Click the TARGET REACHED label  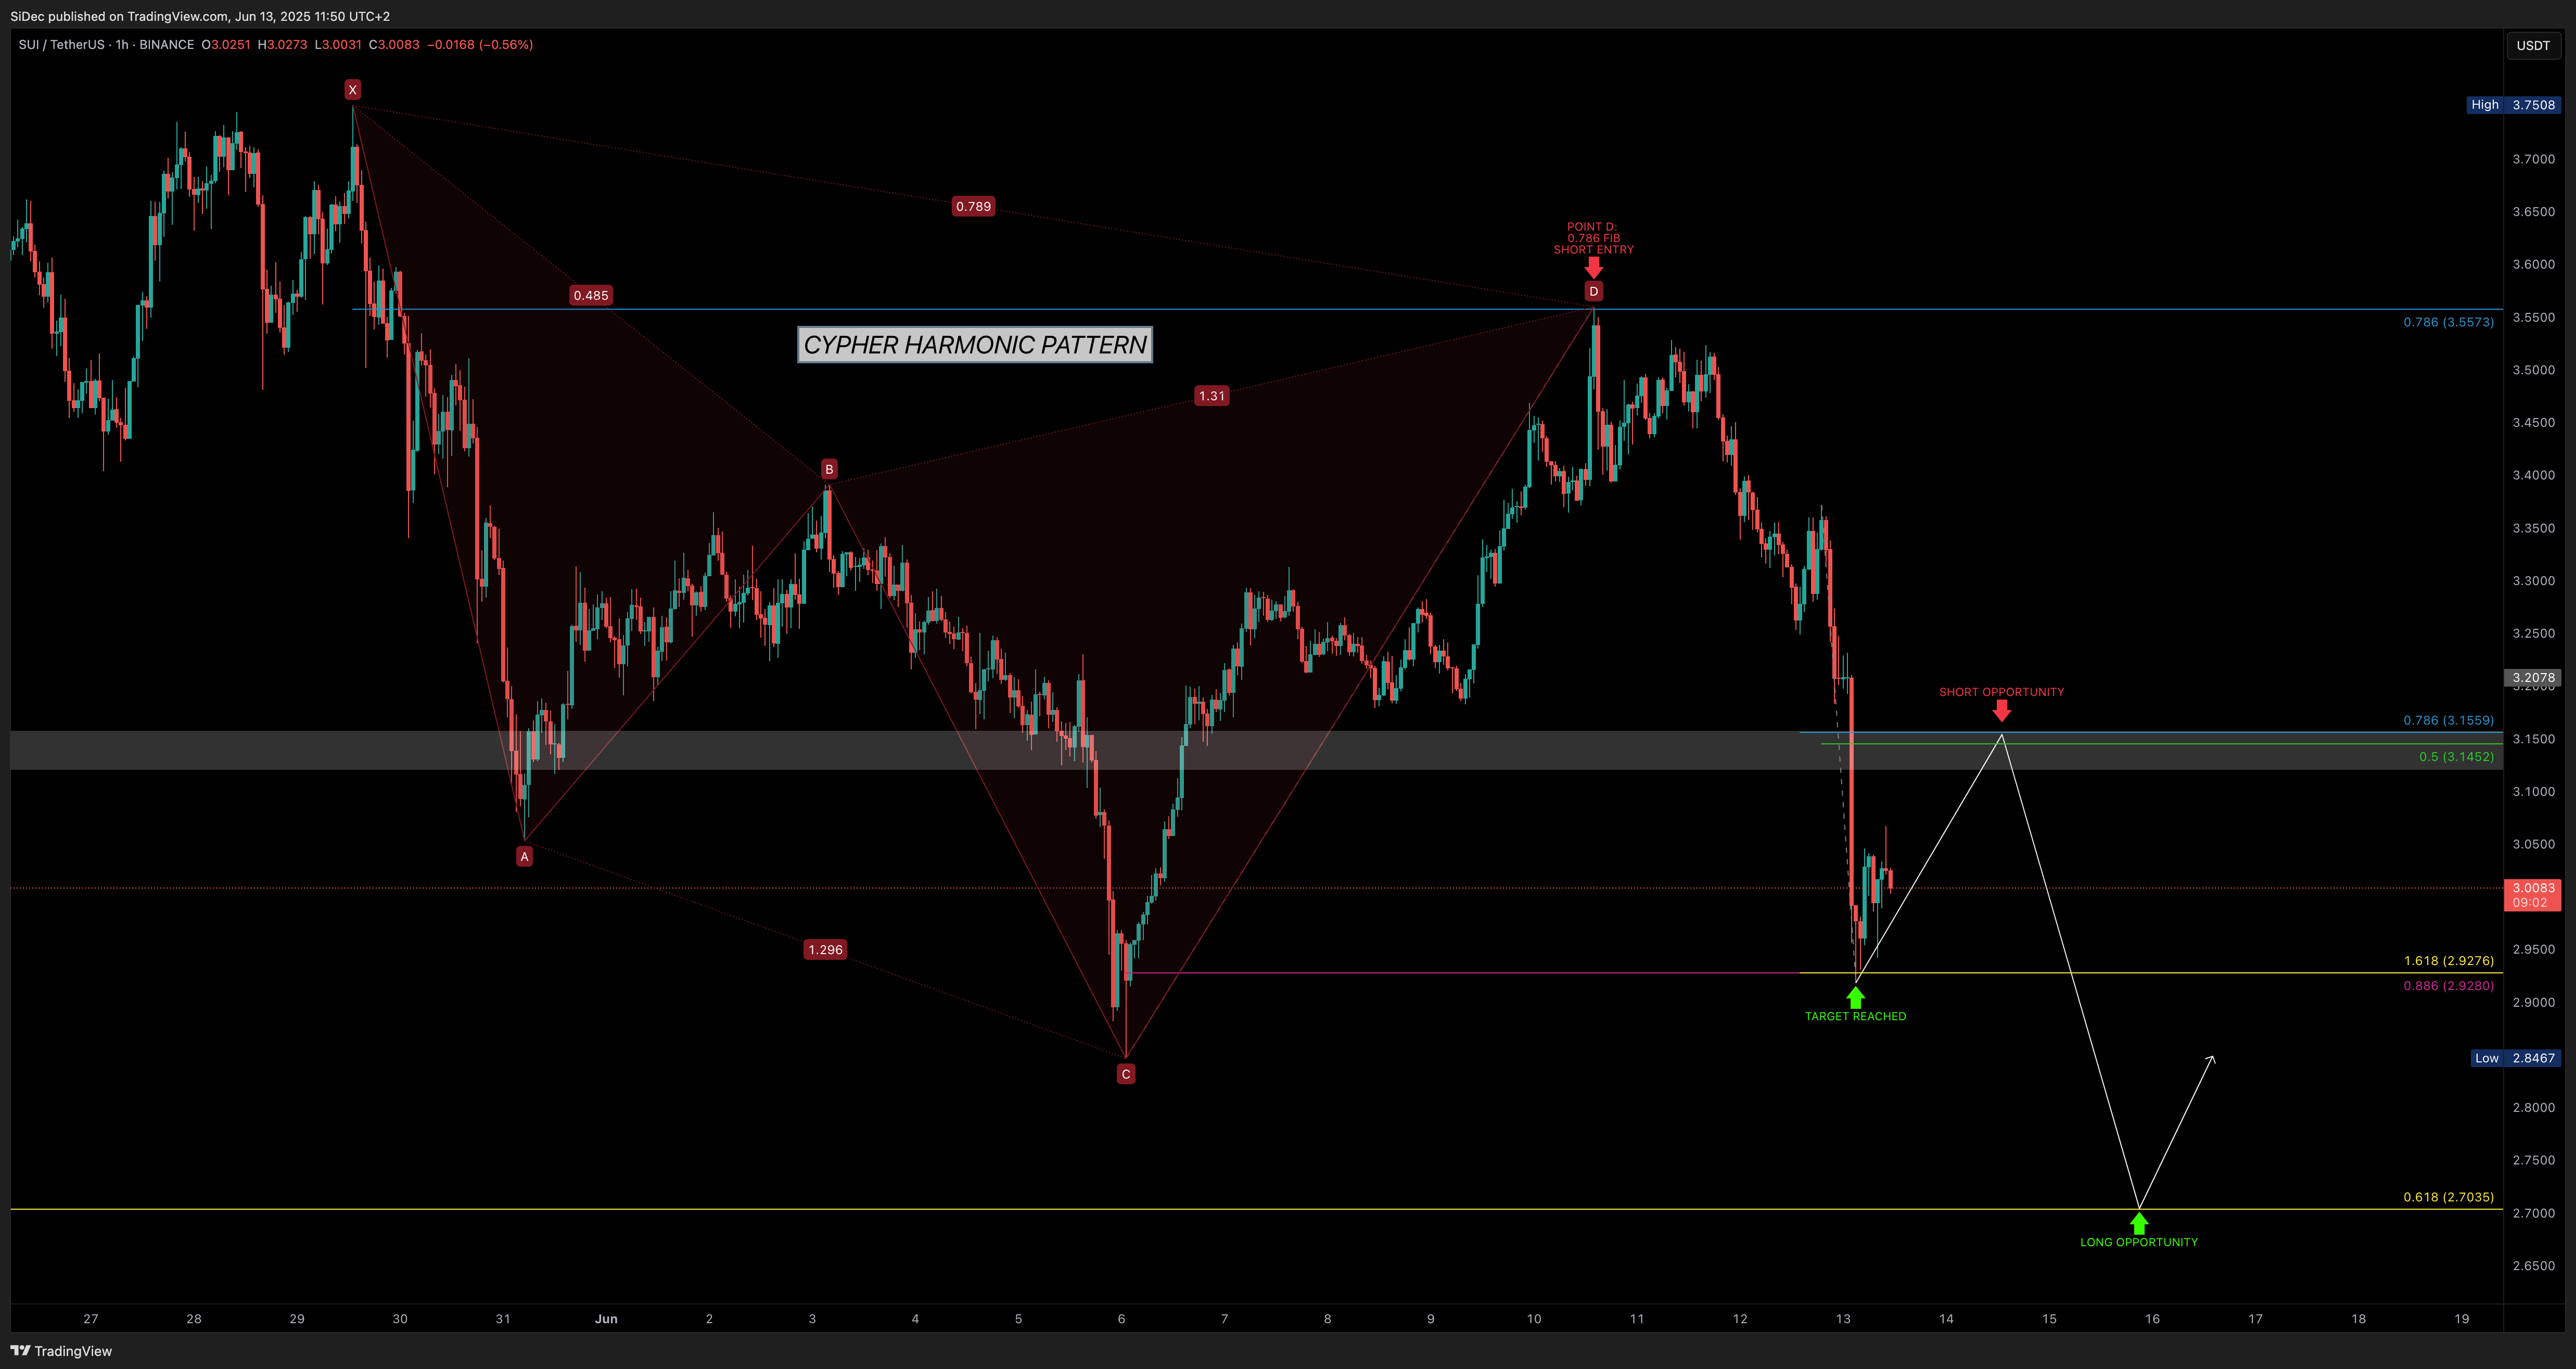[x=1856, y=1016]
